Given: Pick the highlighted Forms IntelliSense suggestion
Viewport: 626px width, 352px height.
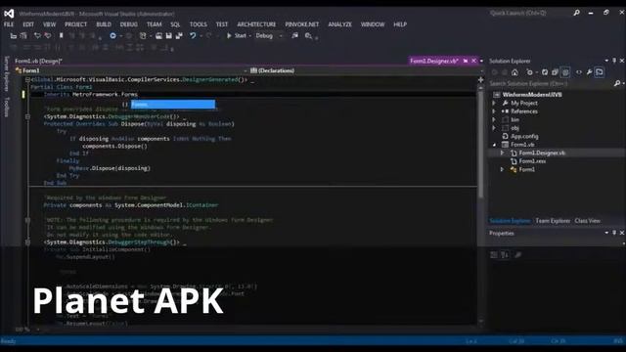Looking at the screenshot, I should coord(173,105).
